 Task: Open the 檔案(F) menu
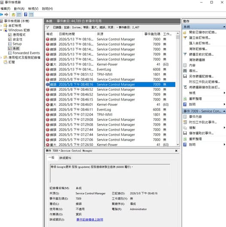(5, 9)
